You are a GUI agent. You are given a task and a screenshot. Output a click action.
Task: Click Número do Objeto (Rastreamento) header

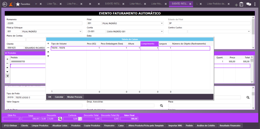point(189,44)
